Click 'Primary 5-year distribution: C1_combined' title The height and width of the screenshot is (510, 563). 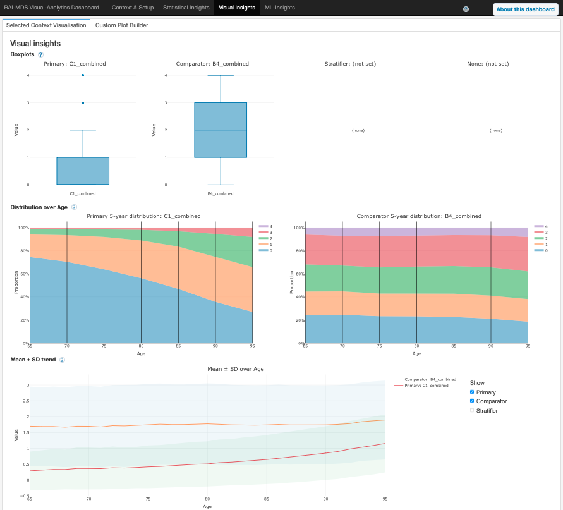pos(143,216)
